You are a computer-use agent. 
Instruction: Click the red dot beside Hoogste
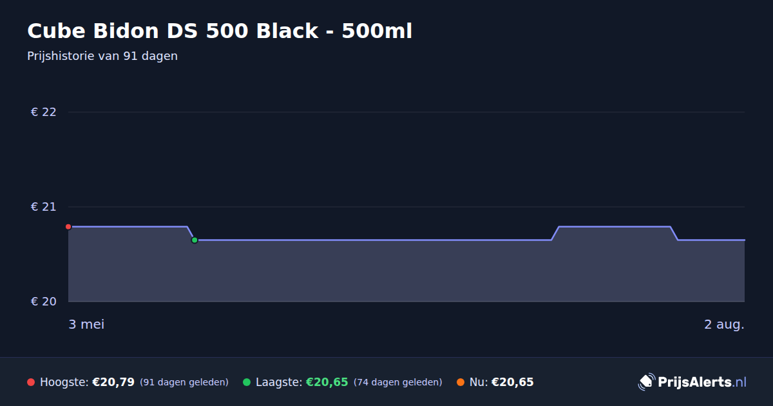tap(31, 382)
